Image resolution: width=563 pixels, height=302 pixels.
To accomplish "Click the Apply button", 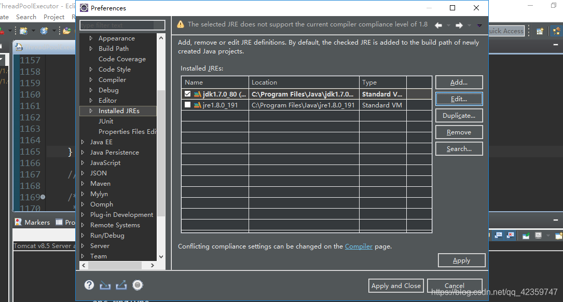I will (x=461, y=260).
